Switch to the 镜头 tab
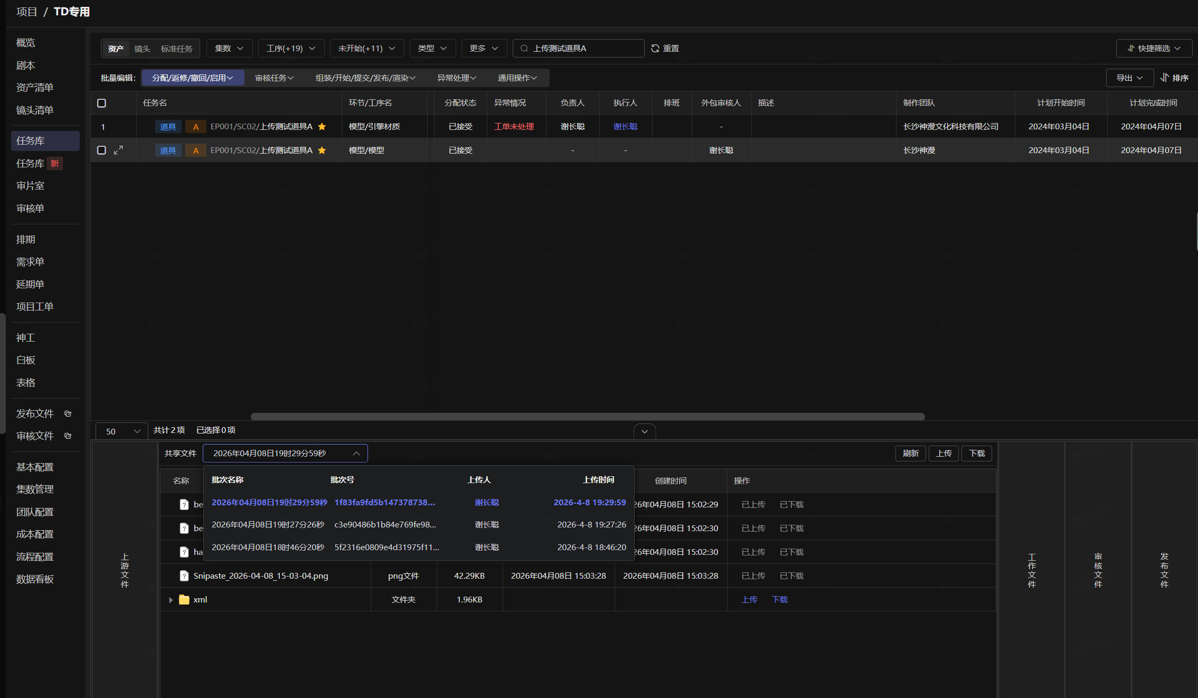The width and height of the screenshot is (1198, 698). (142, 49)
